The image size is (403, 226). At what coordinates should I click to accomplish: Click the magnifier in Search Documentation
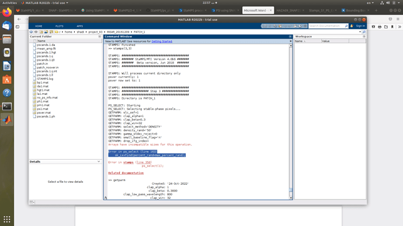[x=346, y=26]
